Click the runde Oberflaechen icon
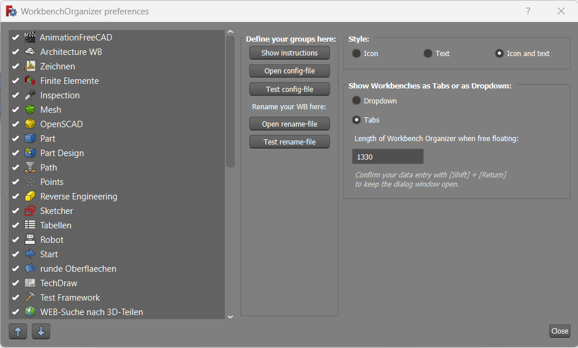The width and height of the screenshot is (578, 348). point(30,268)
